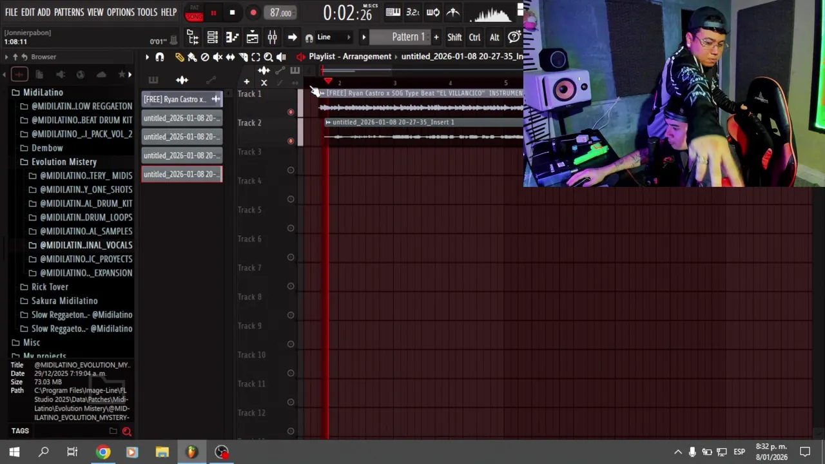Switch browser to the speaker sounds tab

tap(60, 74)
